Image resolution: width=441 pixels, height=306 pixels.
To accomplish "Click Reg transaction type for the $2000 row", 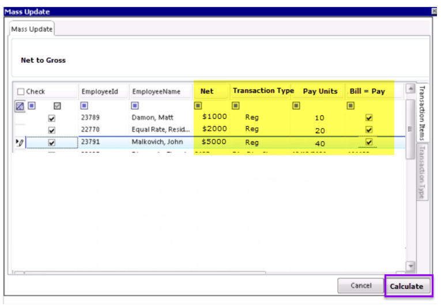I will pyautogui.click(x=252, y=129).
